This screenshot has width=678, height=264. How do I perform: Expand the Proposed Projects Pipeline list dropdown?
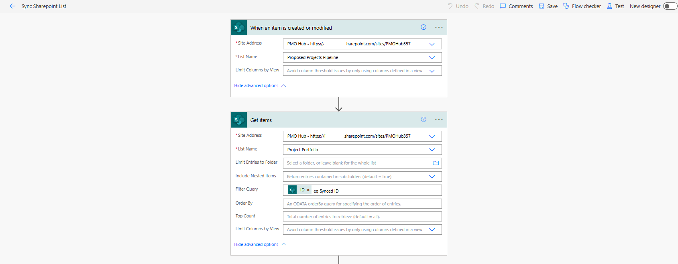(432, 58)
